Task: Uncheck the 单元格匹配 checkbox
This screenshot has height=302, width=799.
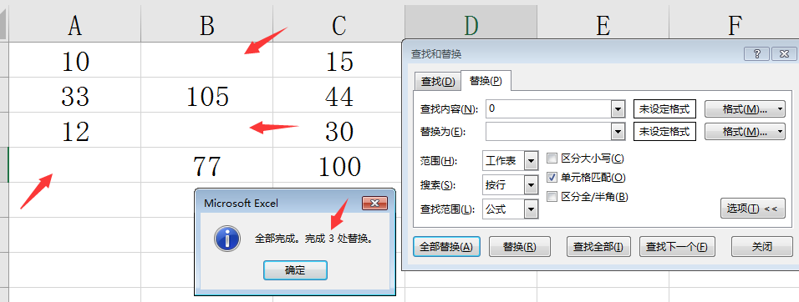Action: click(552, 178)
